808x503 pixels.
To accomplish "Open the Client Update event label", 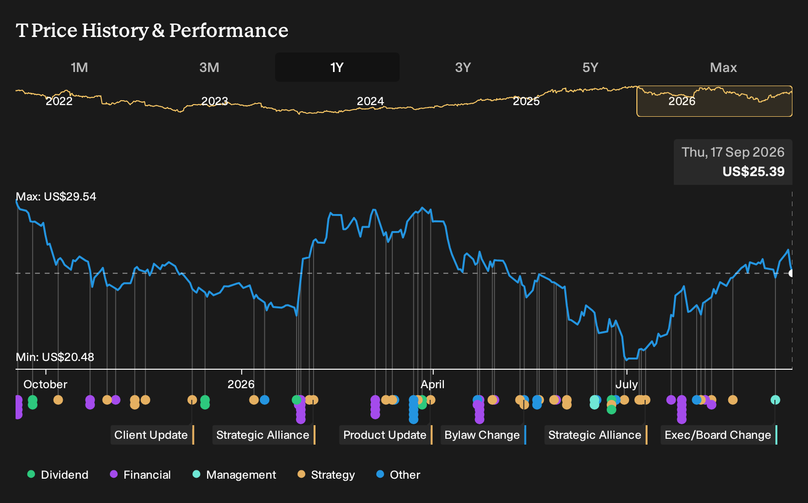I will pos(151,435).
